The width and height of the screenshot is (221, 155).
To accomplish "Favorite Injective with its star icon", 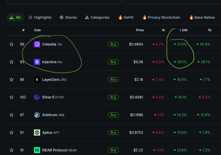I will 11,62.
